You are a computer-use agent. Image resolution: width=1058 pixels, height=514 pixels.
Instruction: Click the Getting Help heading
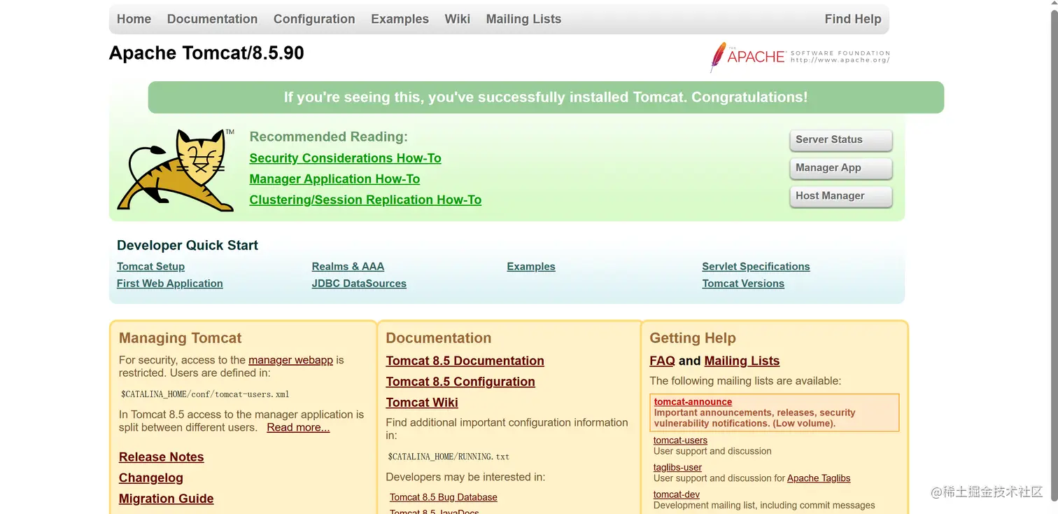(x=693, y=338)
